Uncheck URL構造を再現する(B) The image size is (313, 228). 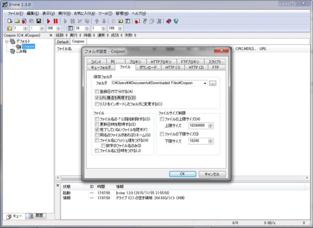(97, 98)
